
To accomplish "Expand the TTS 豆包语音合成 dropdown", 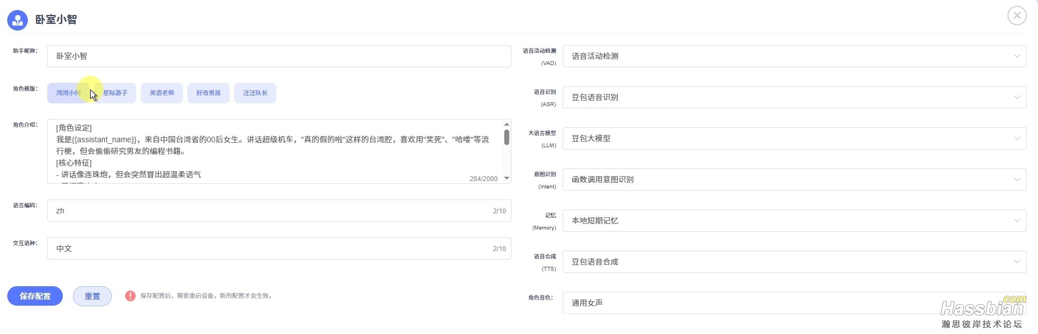I will click(794, 262).
